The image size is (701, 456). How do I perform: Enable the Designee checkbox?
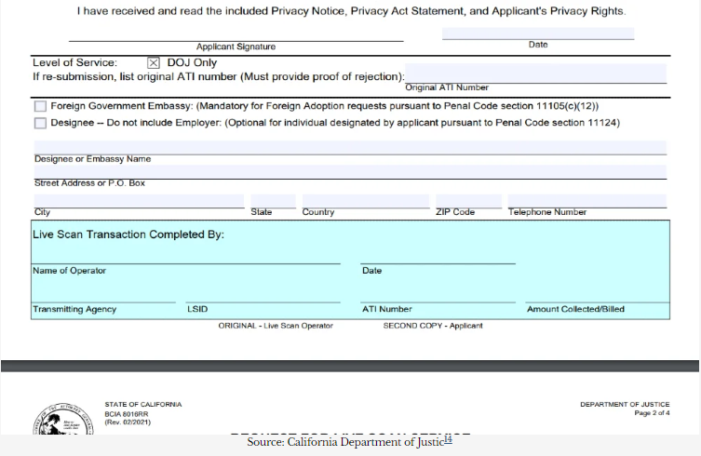[x=40, y=123]
